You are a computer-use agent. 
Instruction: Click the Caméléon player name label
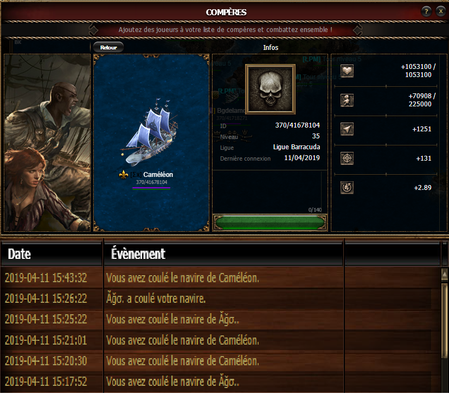[158, 175]
